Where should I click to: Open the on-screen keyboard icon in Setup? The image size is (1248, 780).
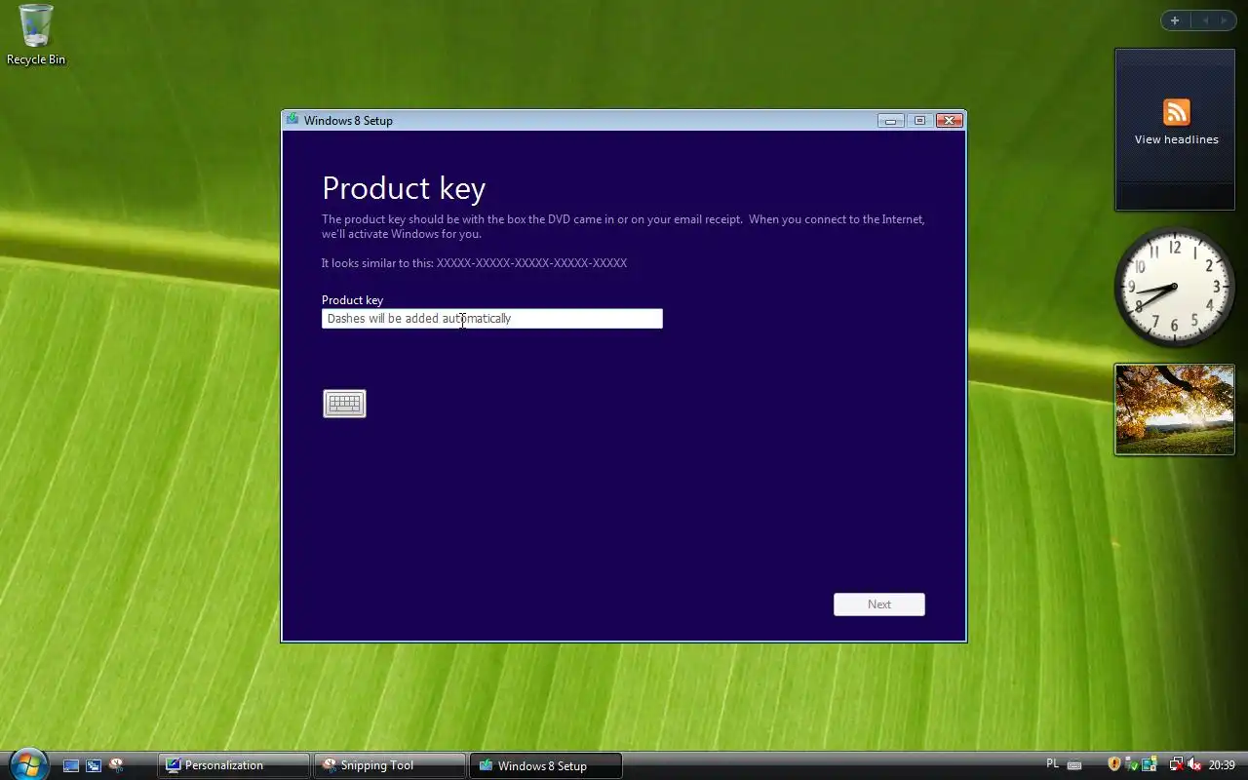pos(344,404)
